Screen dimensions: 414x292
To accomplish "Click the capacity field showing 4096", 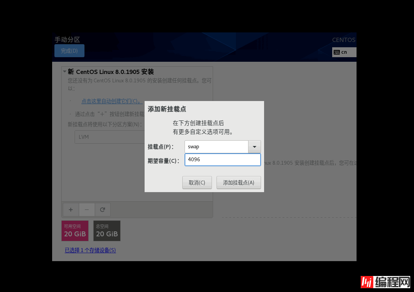I will [223, 160].
